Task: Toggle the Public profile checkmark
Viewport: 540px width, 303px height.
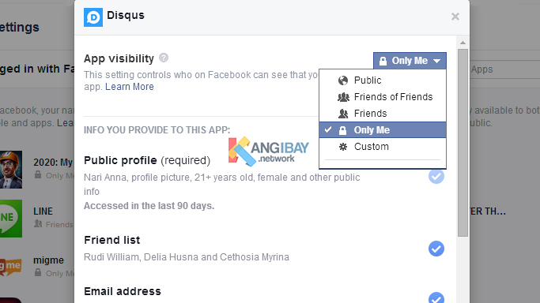Action: point(436,176)
